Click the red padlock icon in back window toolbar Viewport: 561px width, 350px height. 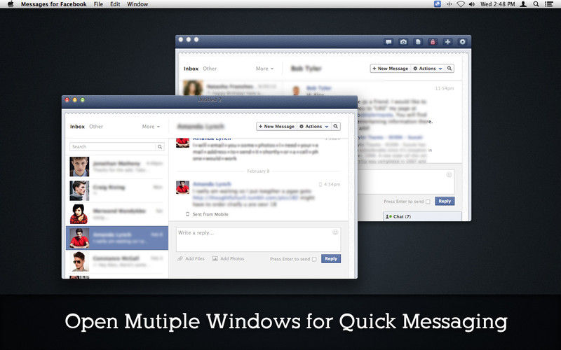tap(433, 42)
